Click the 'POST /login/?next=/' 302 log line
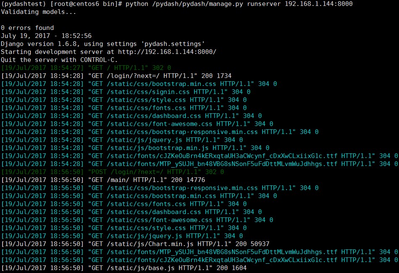Viewport: 399px width, 273px height. coord(113,172)
